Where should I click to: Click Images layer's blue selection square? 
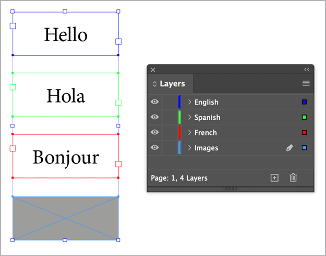click(x=304, y=147)
